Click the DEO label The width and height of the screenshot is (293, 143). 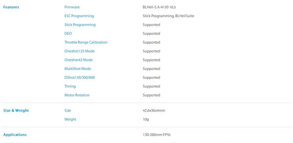point(68,33)
